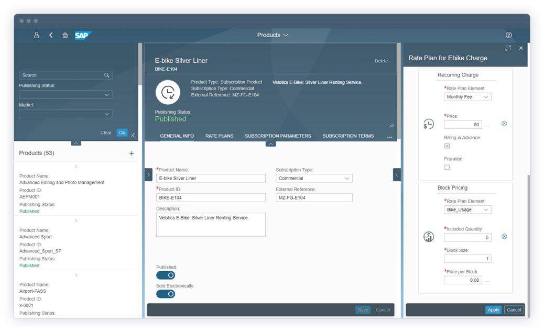Toggle the Published switch
The height and width of the screenshot is (332, 544).
[x=166, y=275]
